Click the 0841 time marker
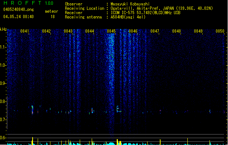The image size is (228, 145). [25, 31]
